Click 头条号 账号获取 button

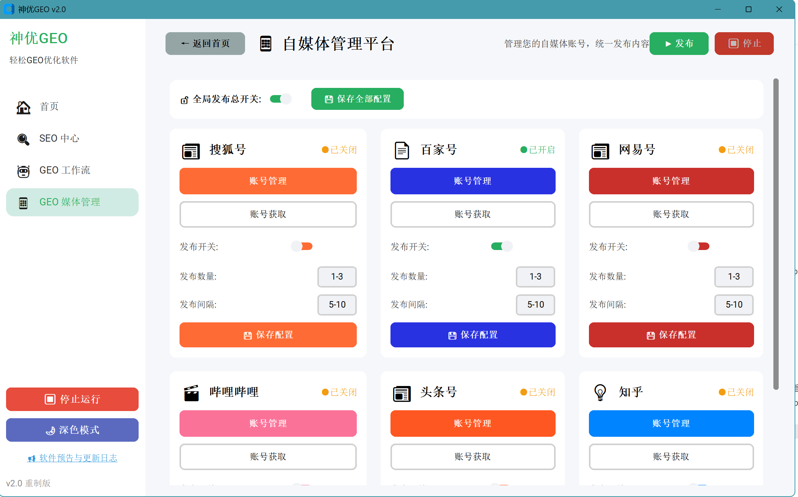pyautogui.click(x=473, y=457)
